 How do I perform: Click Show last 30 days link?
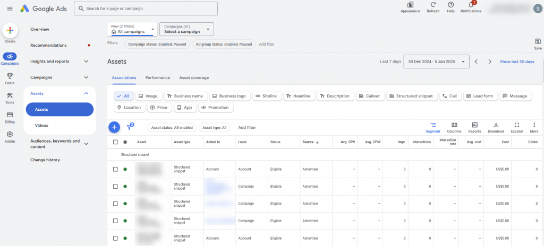516,61
